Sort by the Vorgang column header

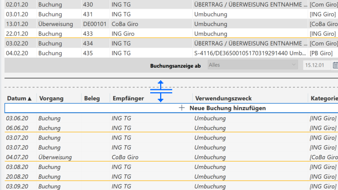[51, 98]
